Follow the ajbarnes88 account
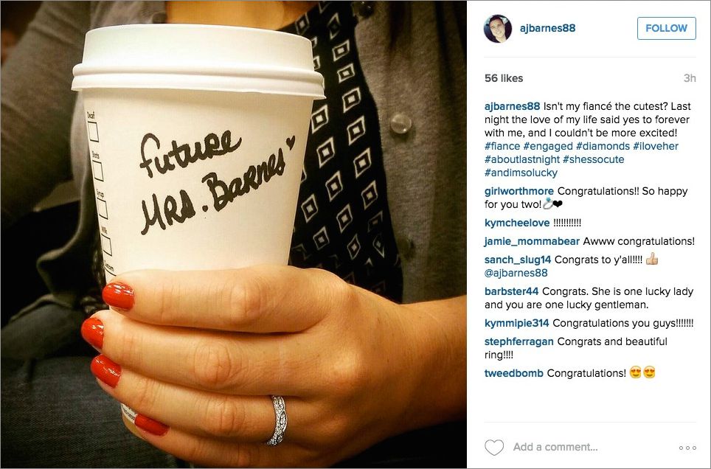Viewport: 711px width, 469px height. [666, 28]
